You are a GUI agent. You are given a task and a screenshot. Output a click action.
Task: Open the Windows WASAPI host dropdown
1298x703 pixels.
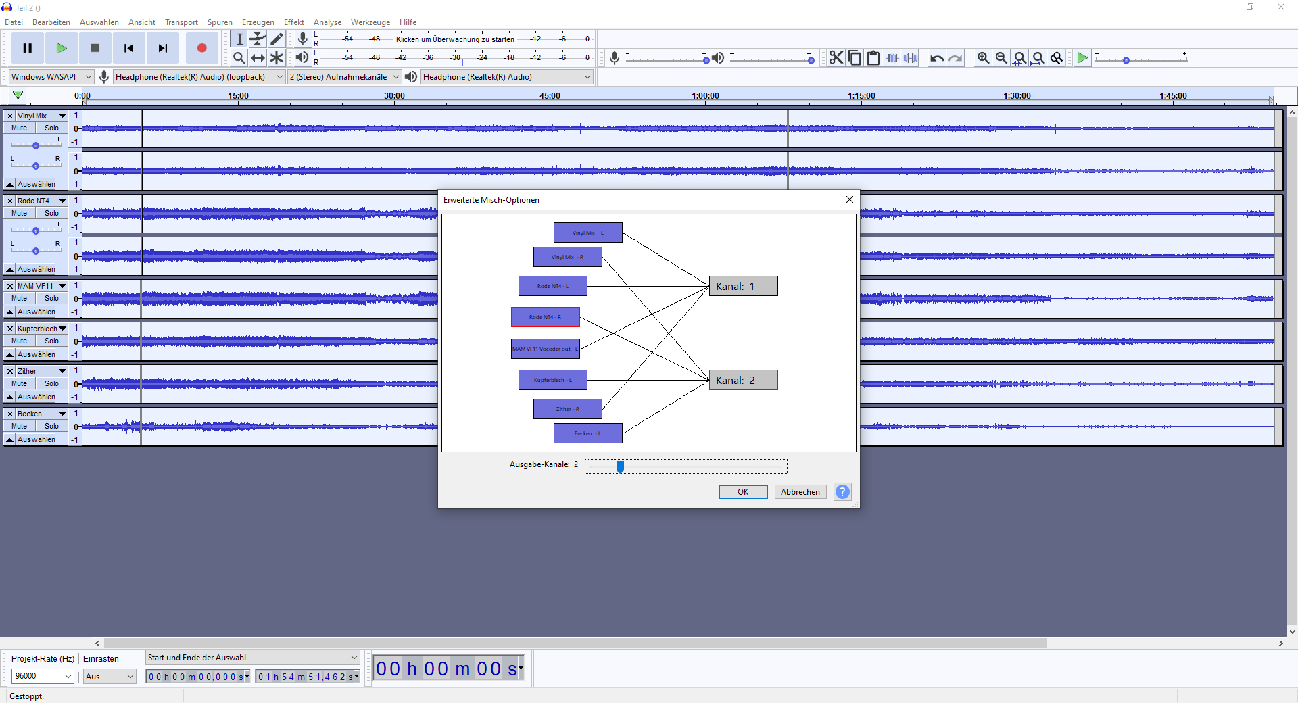click(x=51, y=77)
